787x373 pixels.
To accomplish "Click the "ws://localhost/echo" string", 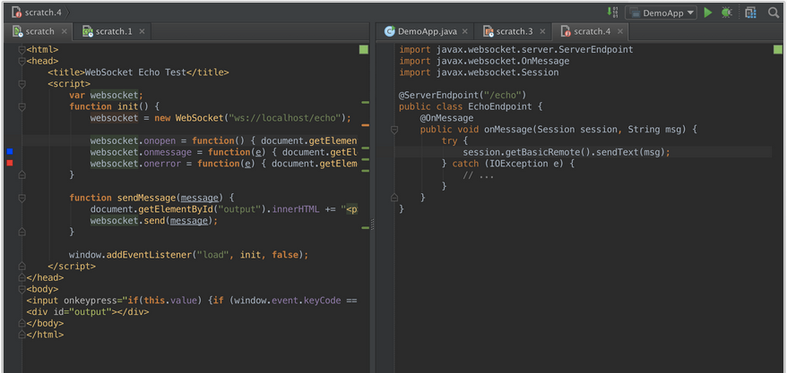I will tap(284, 118).
